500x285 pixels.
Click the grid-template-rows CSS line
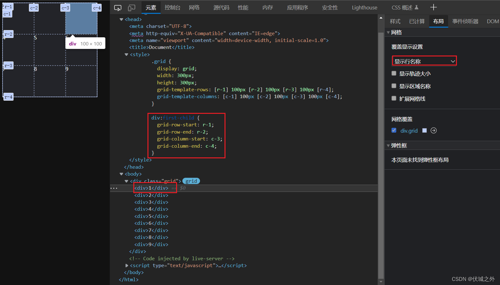coord(245,90)
